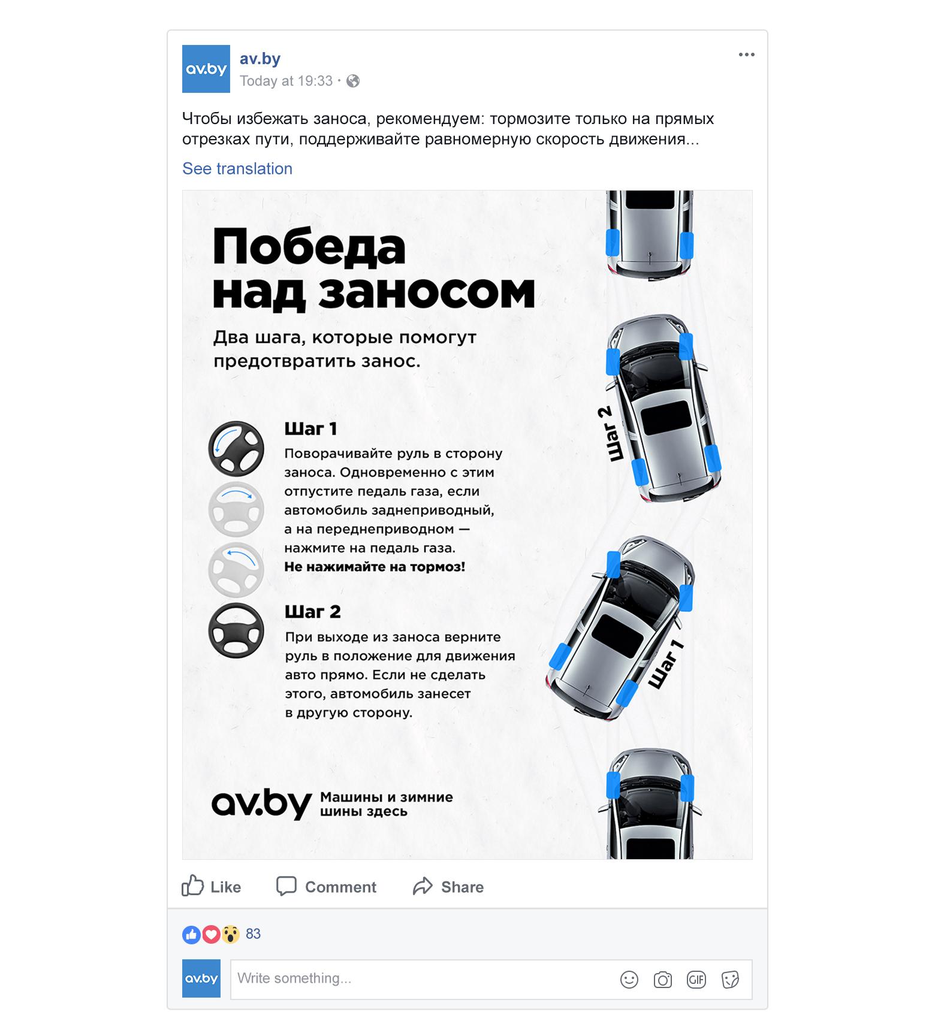The width and height of the screenshot is (935, 1030).
Task: Click the public globe privacy icon
Action: 353,81
